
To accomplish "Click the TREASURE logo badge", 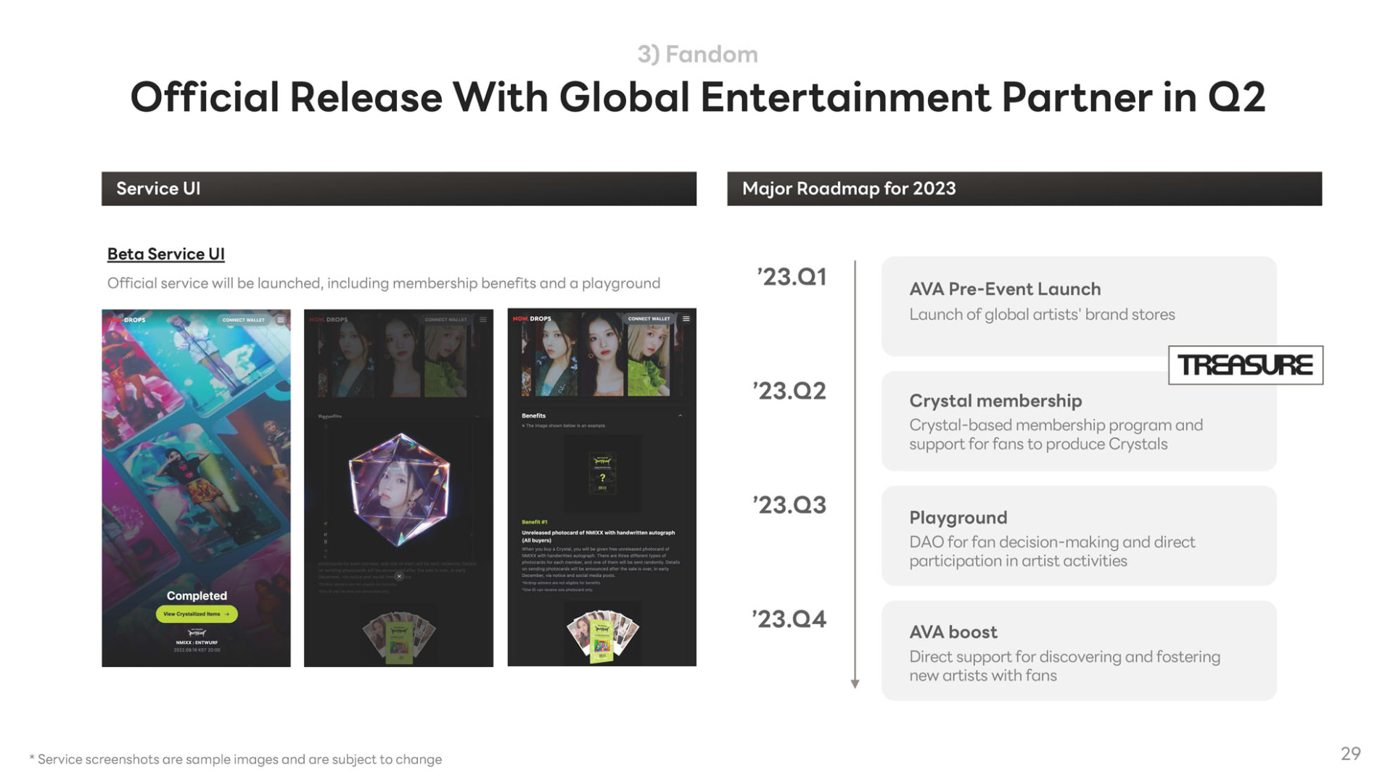I will pos(1245,365).
